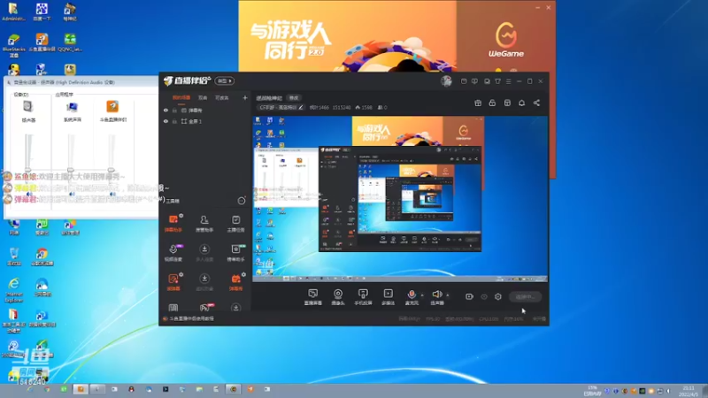Click the taskbar clock
Screen dimensions: 708x398
click(689, 391)
